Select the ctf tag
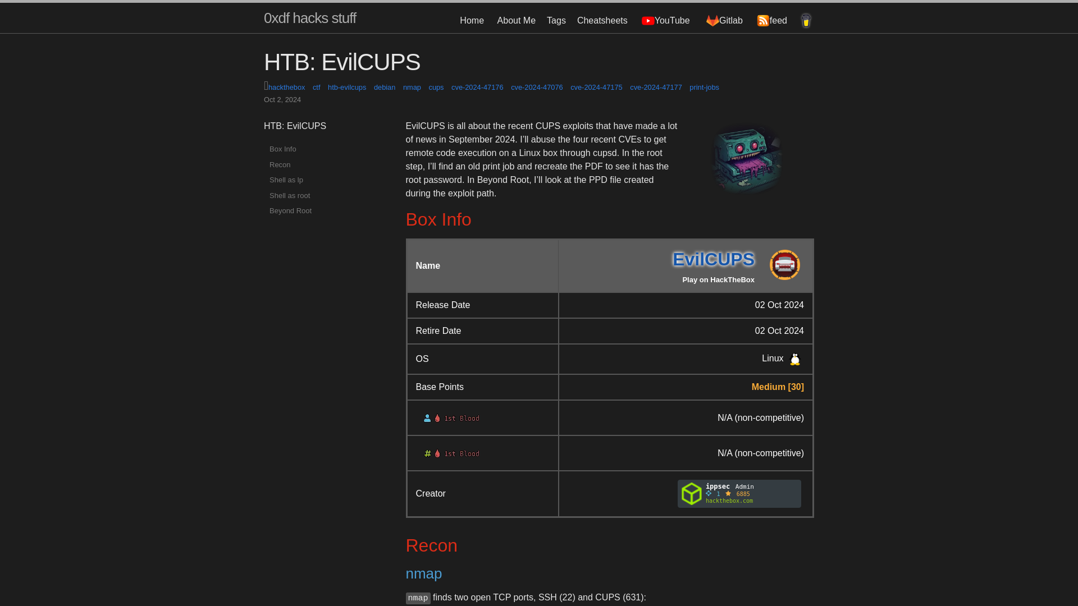The height and width of the screenshot is (606, 1078). coord(316,88)
